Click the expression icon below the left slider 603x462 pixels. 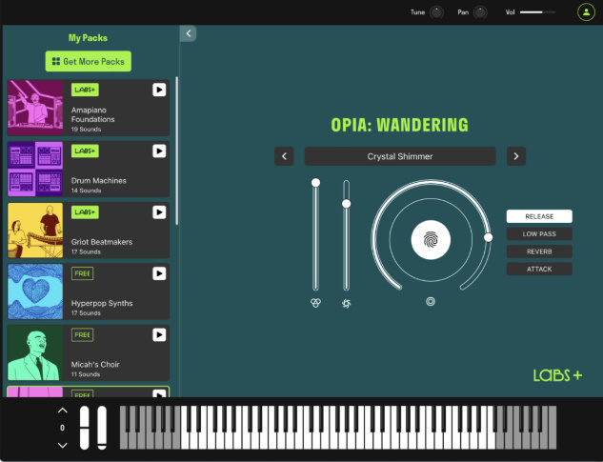point(315,303)
